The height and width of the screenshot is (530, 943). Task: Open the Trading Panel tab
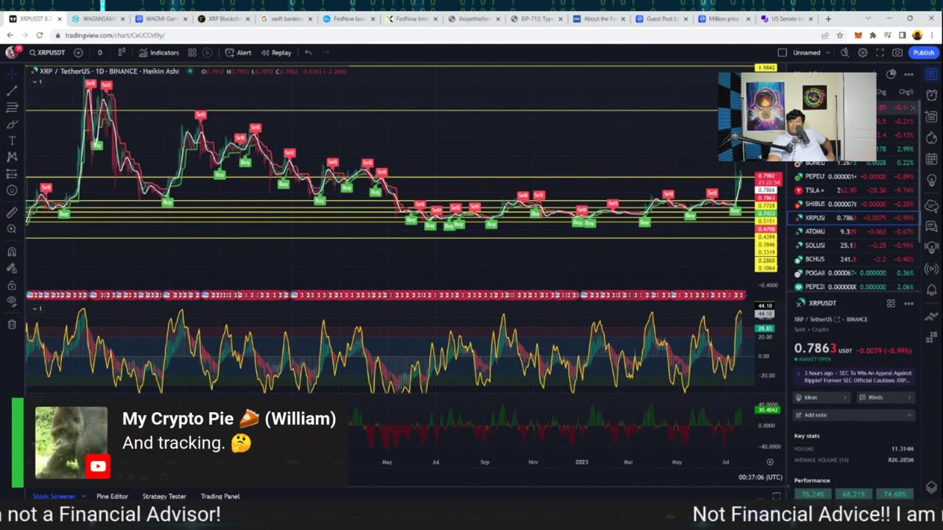coord(220,496)
